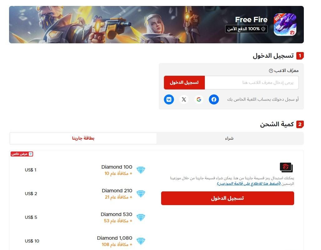Click the diamond icon beside Diamond 530
Viewport: 321px width, 250px height.
click(x=141, y=218)
